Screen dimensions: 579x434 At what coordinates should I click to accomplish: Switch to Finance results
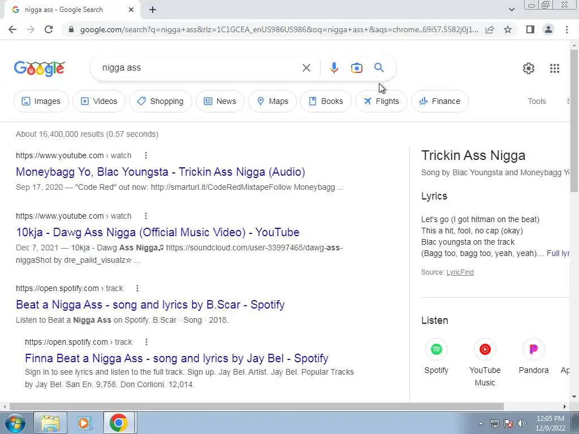[440, 101]
